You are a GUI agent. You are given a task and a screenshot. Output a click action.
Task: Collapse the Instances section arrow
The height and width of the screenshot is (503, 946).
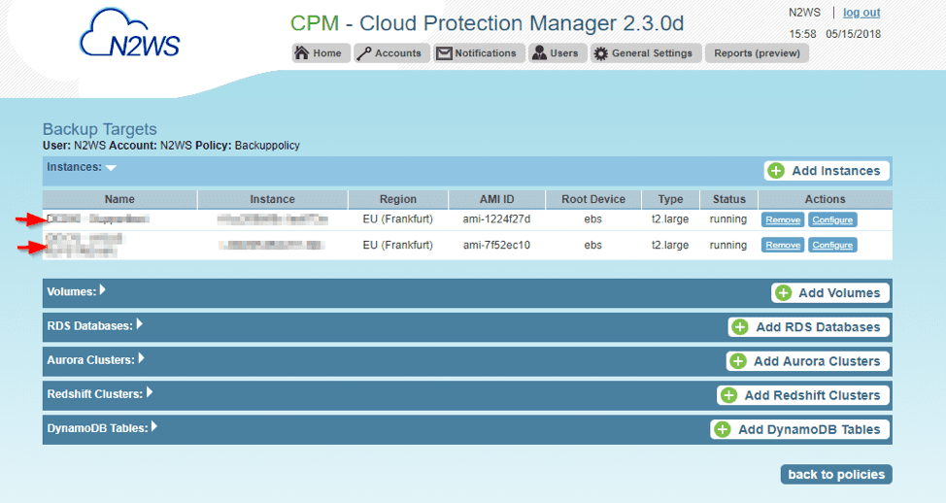coord(111,168)
